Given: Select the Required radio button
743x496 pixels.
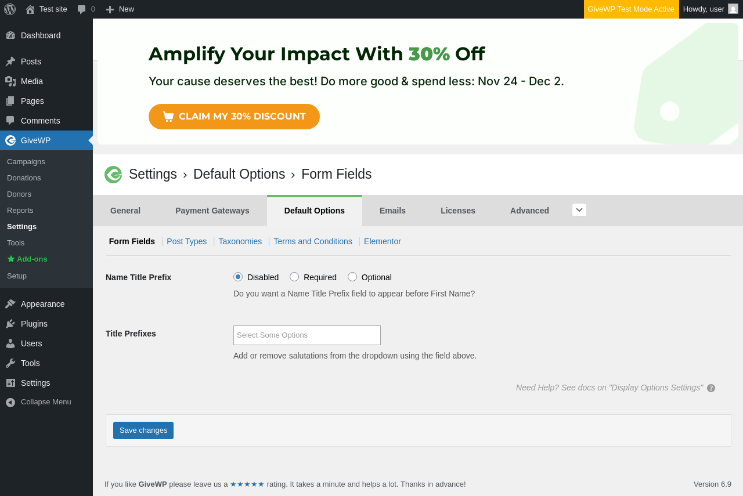Looking at the screenshot, I should coord(294,277).
